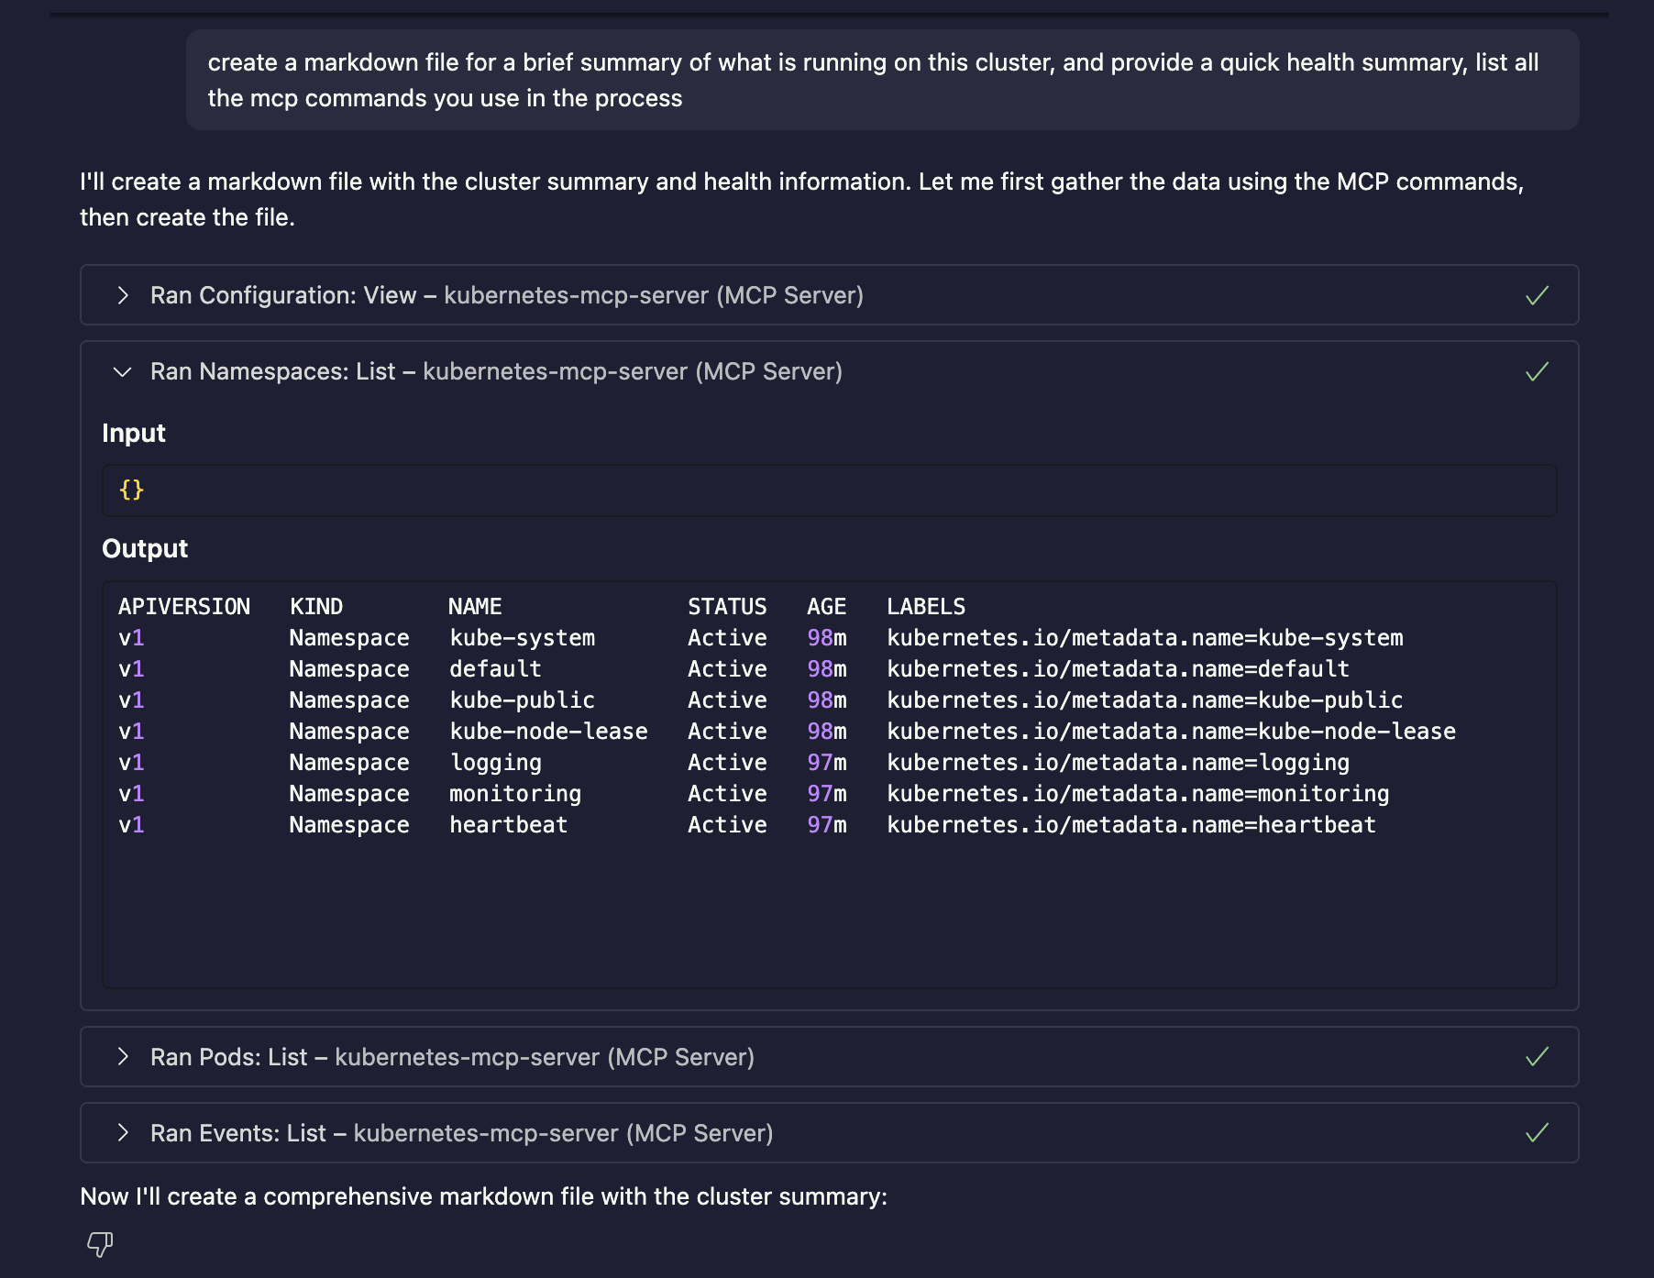
Task: Click the thumbs down feedback icon
Action: 100,1244
